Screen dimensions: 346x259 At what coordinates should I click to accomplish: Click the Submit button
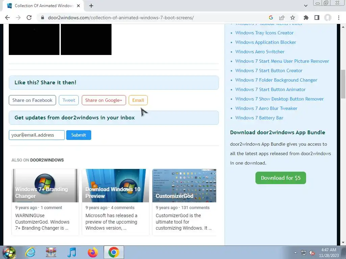tap(78, 135)
